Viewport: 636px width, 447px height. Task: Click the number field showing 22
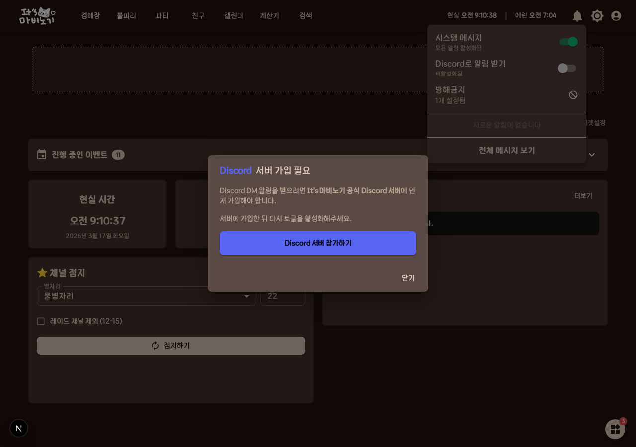click(283, 296)
